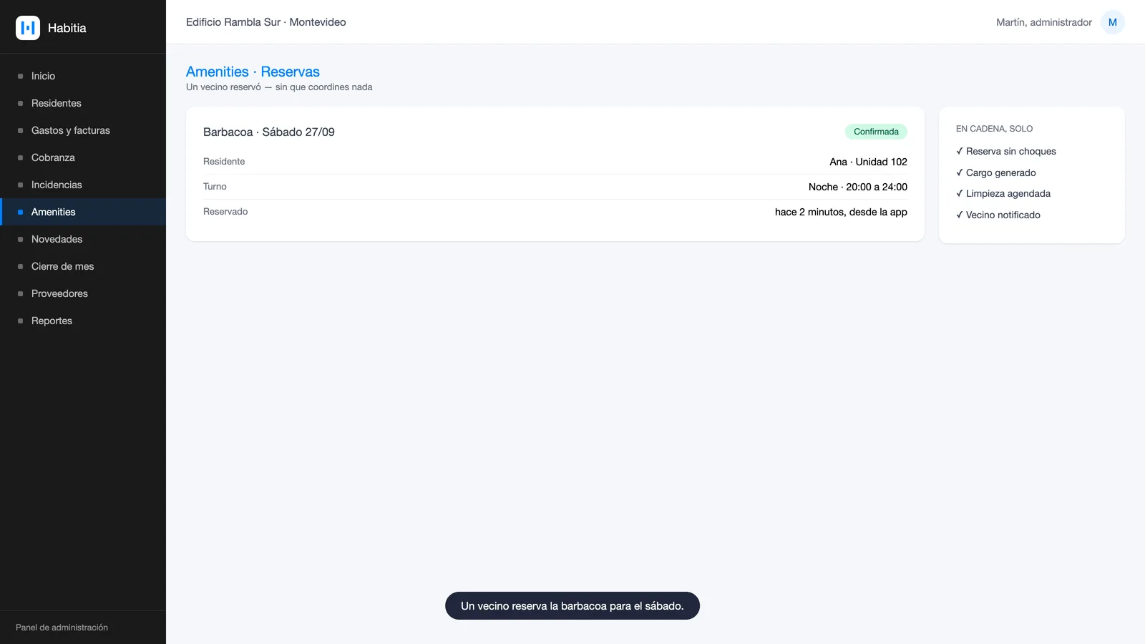Click the Vecino notificado item

[x=998, y=215]
